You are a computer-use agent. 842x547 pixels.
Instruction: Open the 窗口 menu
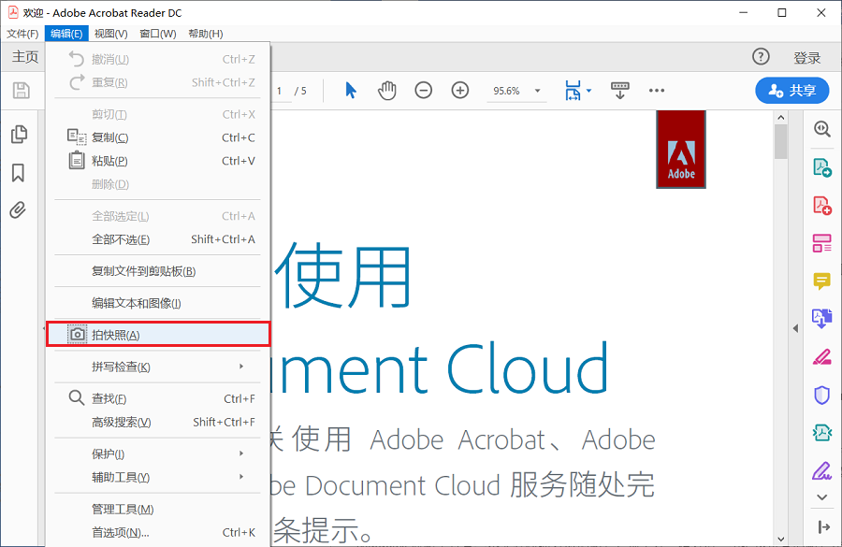(158, 34)
